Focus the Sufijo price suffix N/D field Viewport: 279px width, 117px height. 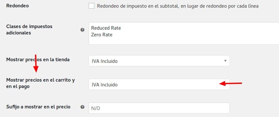[x=159, y=108]
